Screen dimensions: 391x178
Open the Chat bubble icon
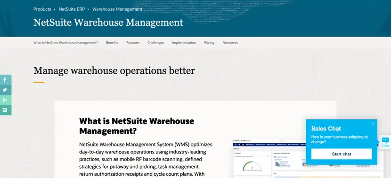(385, 142)
